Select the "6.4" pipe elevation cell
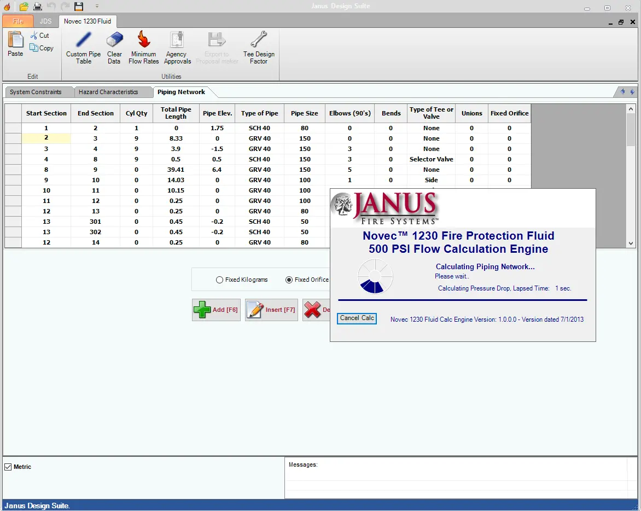The width and height of the screenshot is (641, 511). point(217,170)
